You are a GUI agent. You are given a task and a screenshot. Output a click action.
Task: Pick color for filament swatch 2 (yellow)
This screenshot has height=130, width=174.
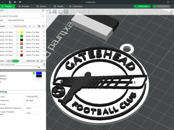(x=21, y=32)
